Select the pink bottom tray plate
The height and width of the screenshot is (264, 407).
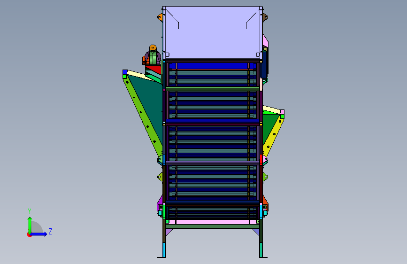pyautogui.click(x=212, y=222)
